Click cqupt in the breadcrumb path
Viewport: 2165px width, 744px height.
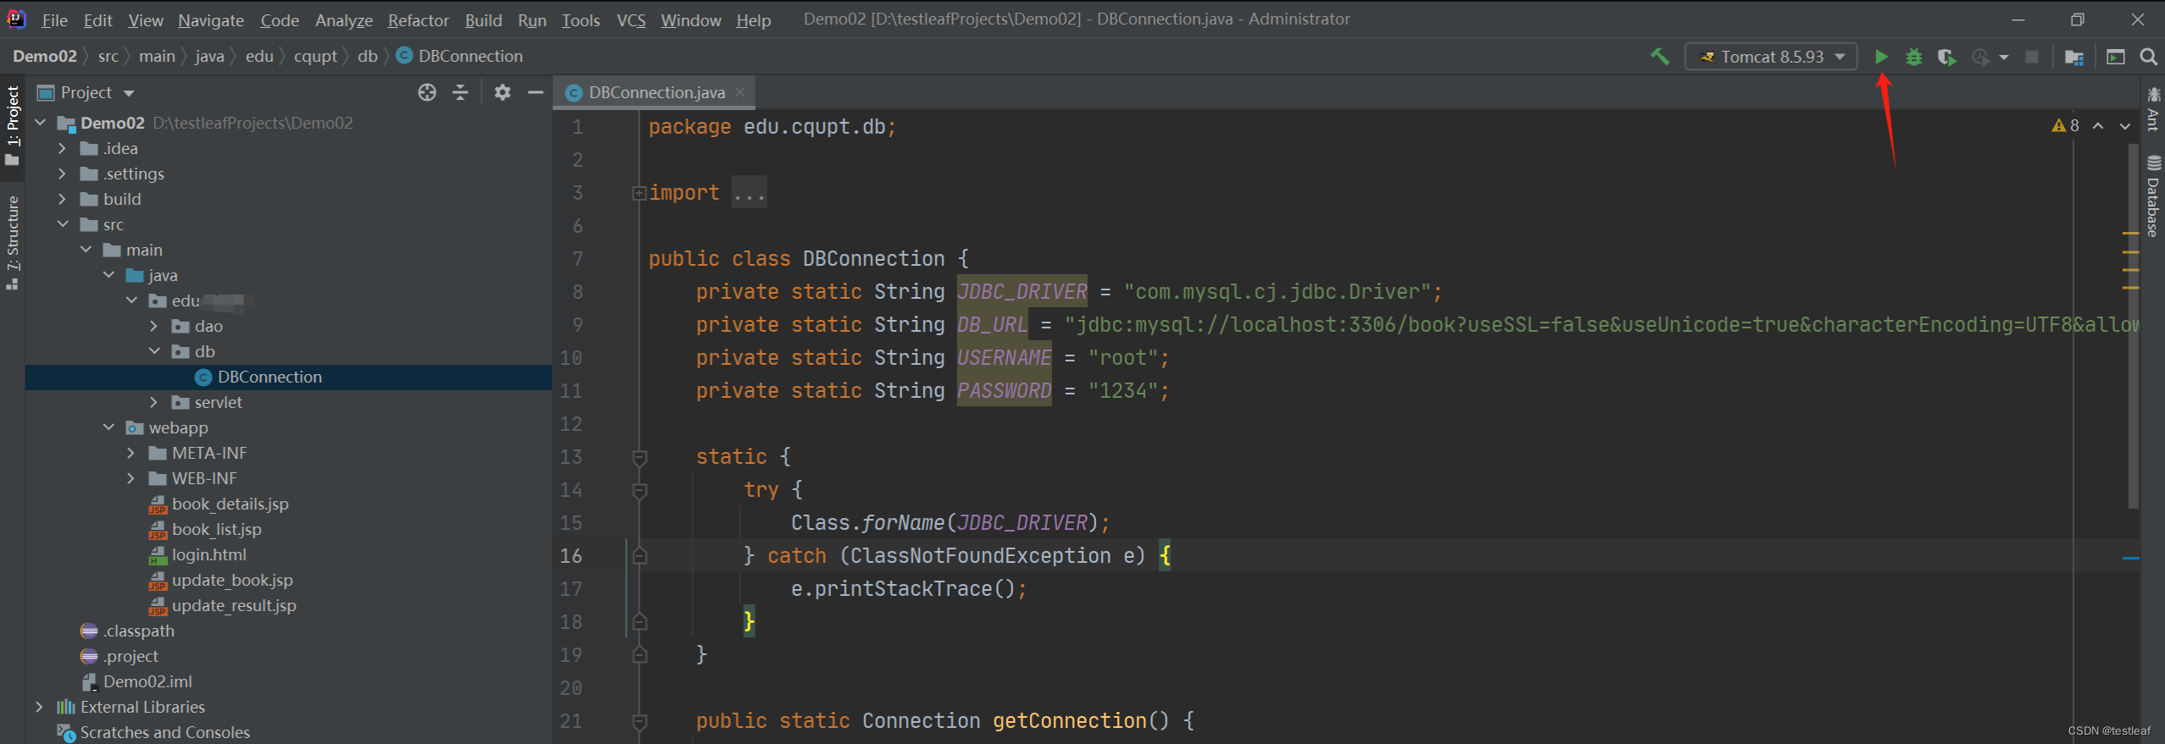[x=316, y=56]
